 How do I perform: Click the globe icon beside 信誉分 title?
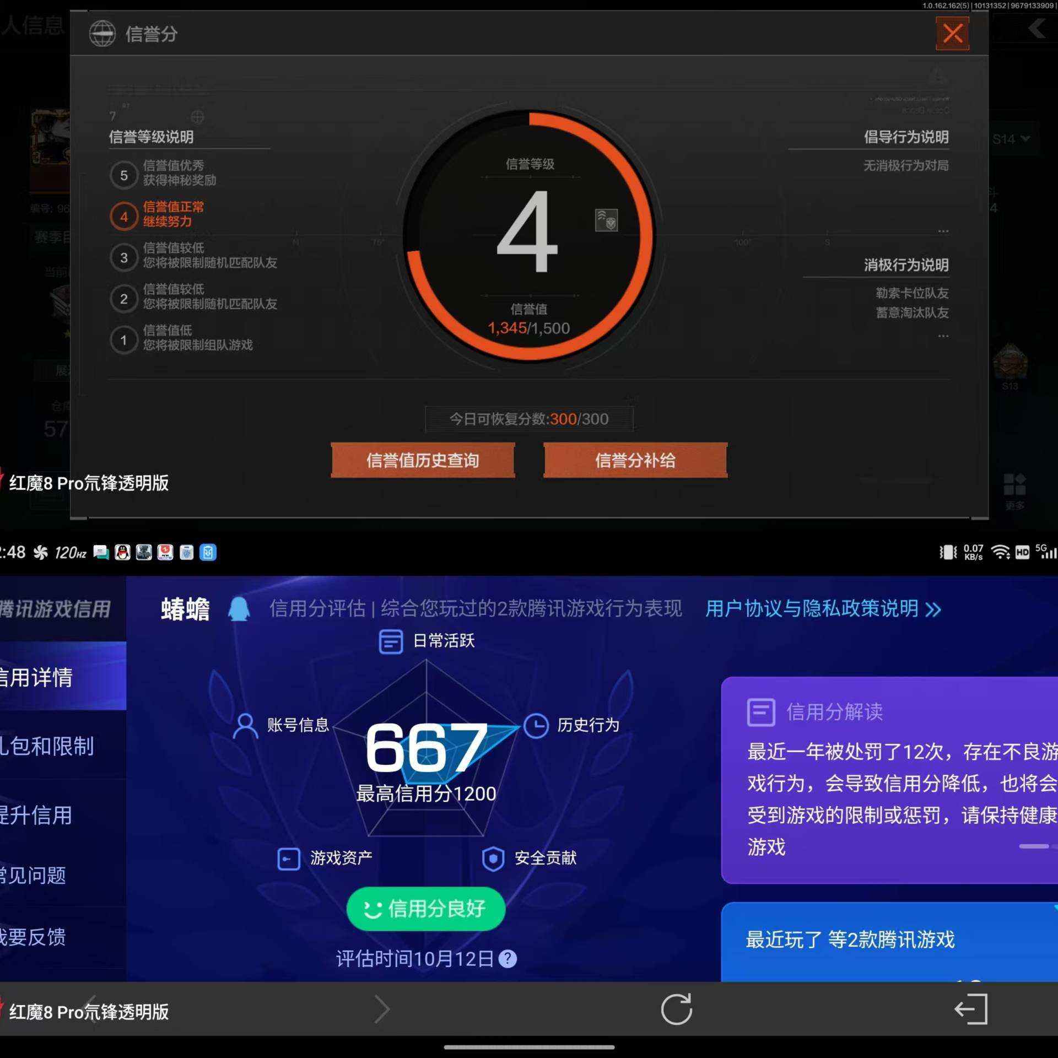click(x=102, y=33)
